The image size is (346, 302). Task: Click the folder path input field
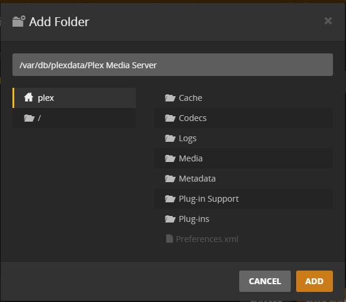173,65
